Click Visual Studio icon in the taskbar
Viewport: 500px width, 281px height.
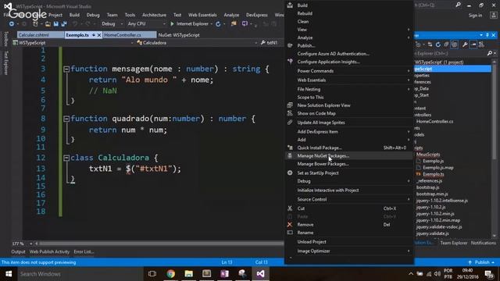click(x=260, y=274)
